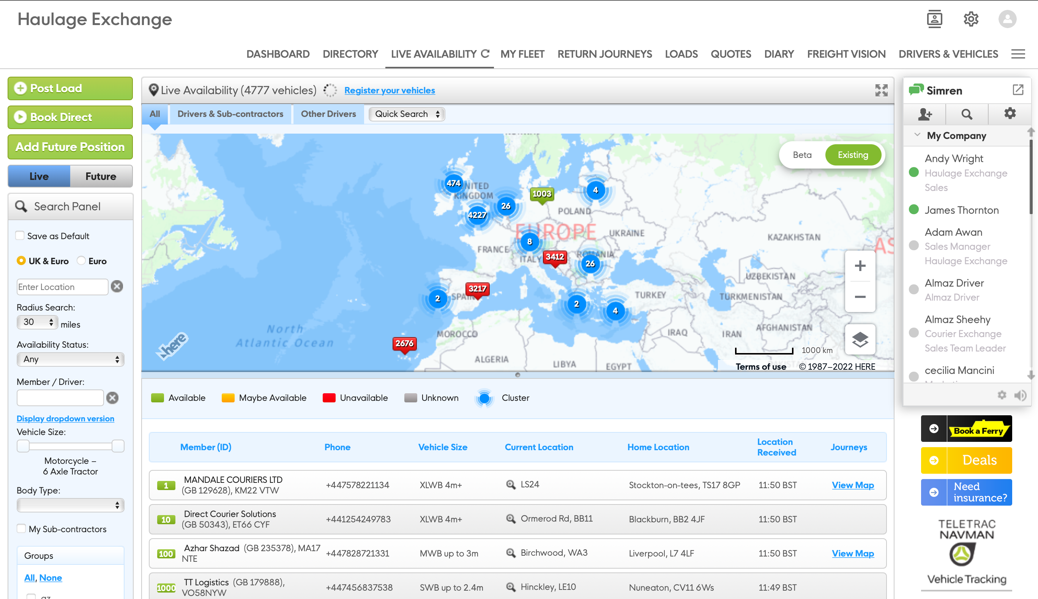Image resolution: width=1038 pixels, height=599 pixels.
Task: Click the Member / Driver input field
Action: point(60,397)
